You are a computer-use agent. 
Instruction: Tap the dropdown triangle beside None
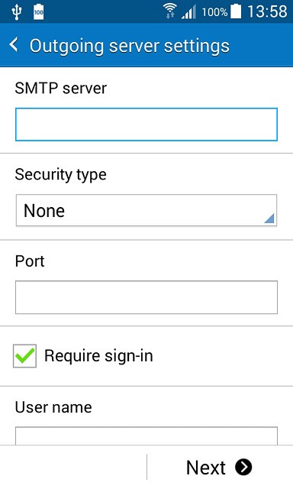269,219
